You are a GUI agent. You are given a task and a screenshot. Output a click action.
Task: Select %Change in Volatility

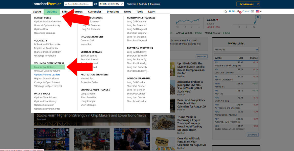[x=45, y=55]
